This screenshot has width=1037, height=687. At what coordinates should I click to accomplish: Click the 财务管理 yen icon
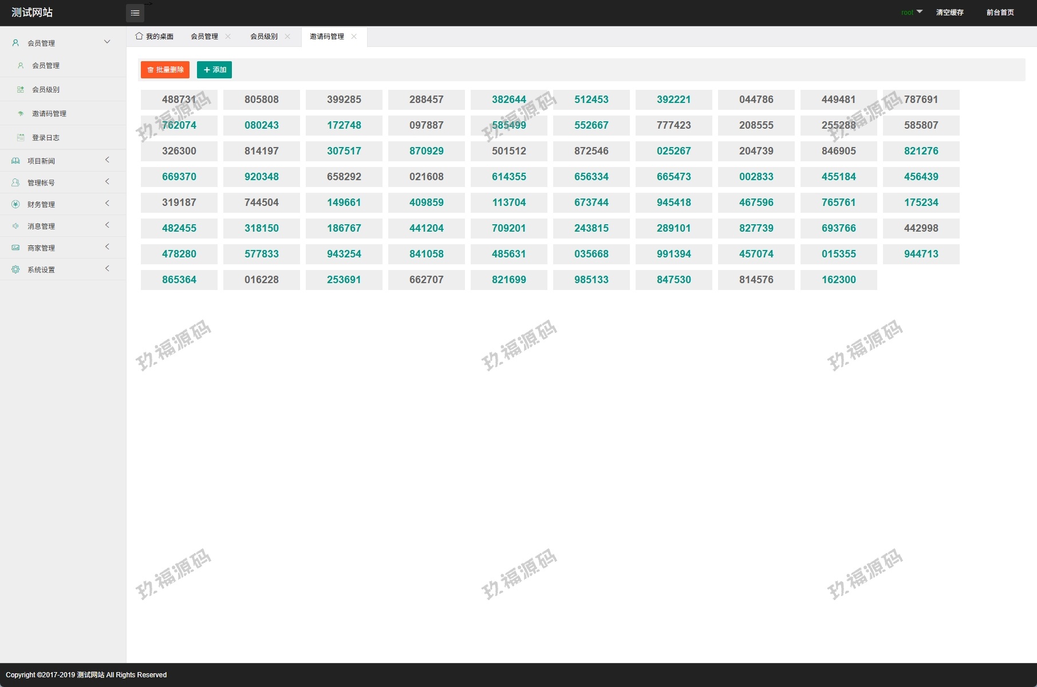pyautogui.click(x=15, y=204)
